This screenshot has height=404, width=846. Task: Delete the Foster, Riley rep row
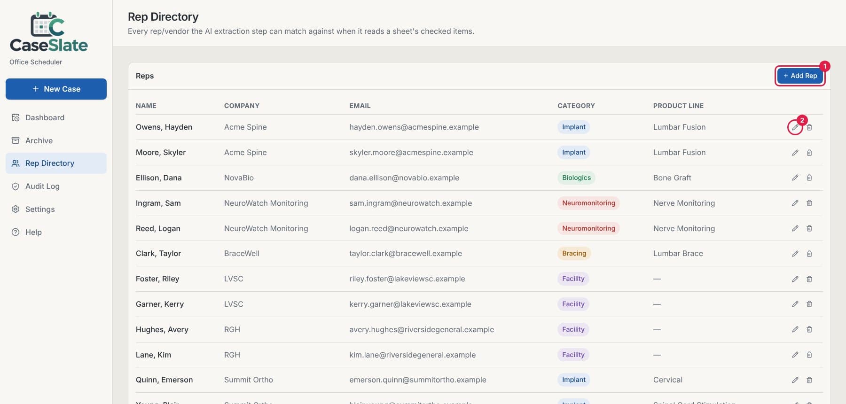click(809, 279)
